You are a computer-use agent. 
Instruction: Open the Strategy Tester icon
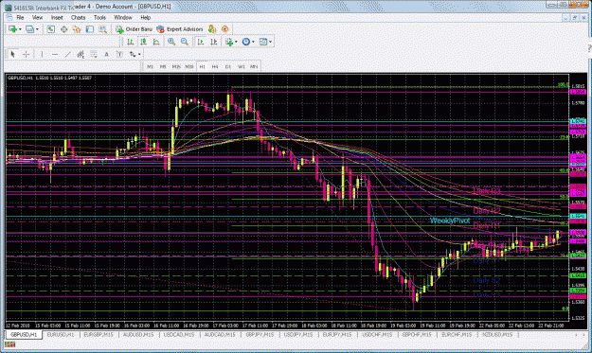[102, 29]
